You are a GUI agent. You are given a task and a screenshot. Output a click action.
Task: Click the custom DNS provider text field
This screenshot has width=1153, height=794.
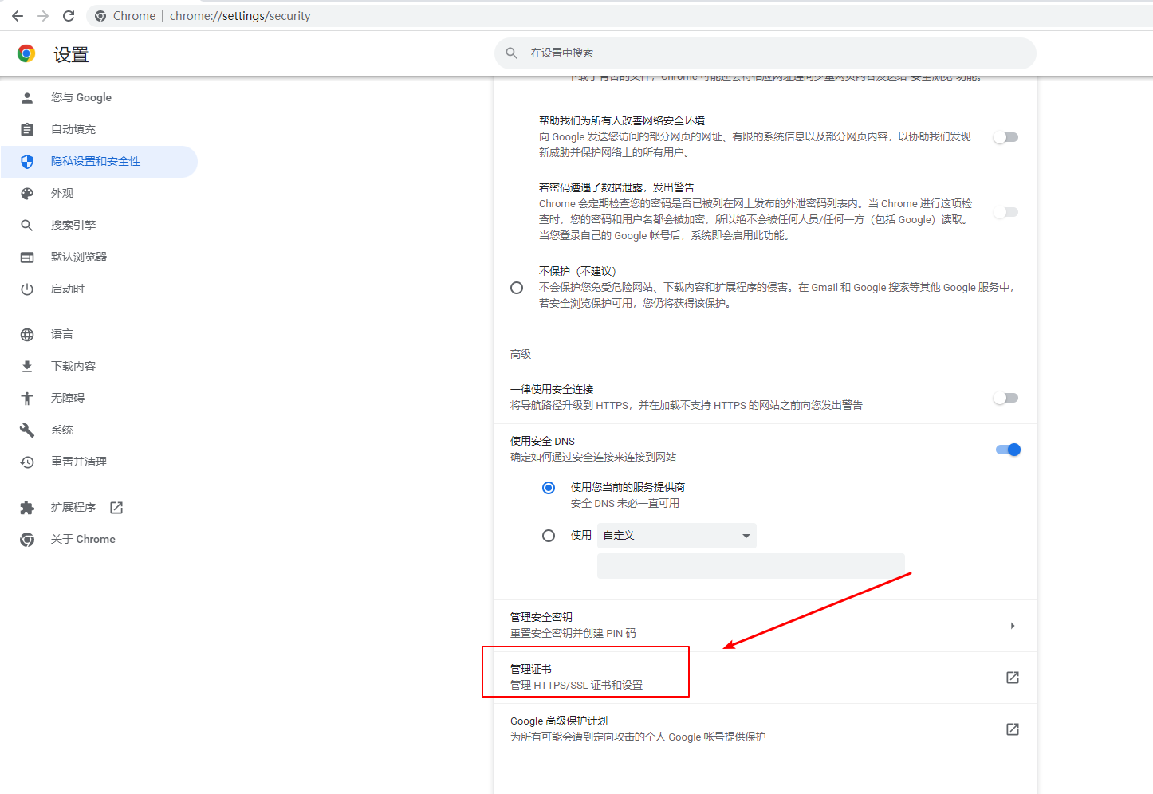(750, 566)
